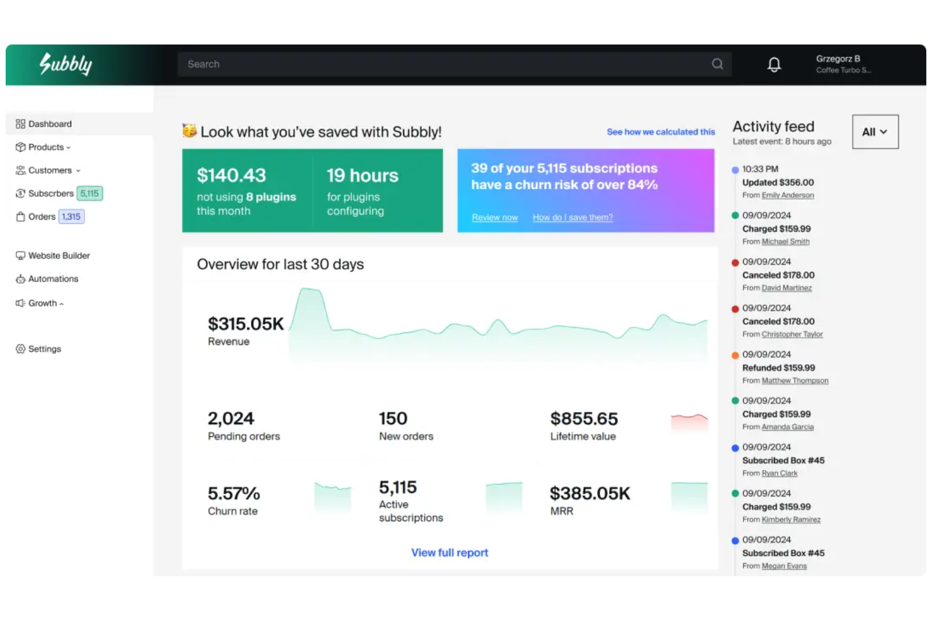Select the Products icon in sidebar
This screenshot has width=932, height=621.
pos(20,147)
